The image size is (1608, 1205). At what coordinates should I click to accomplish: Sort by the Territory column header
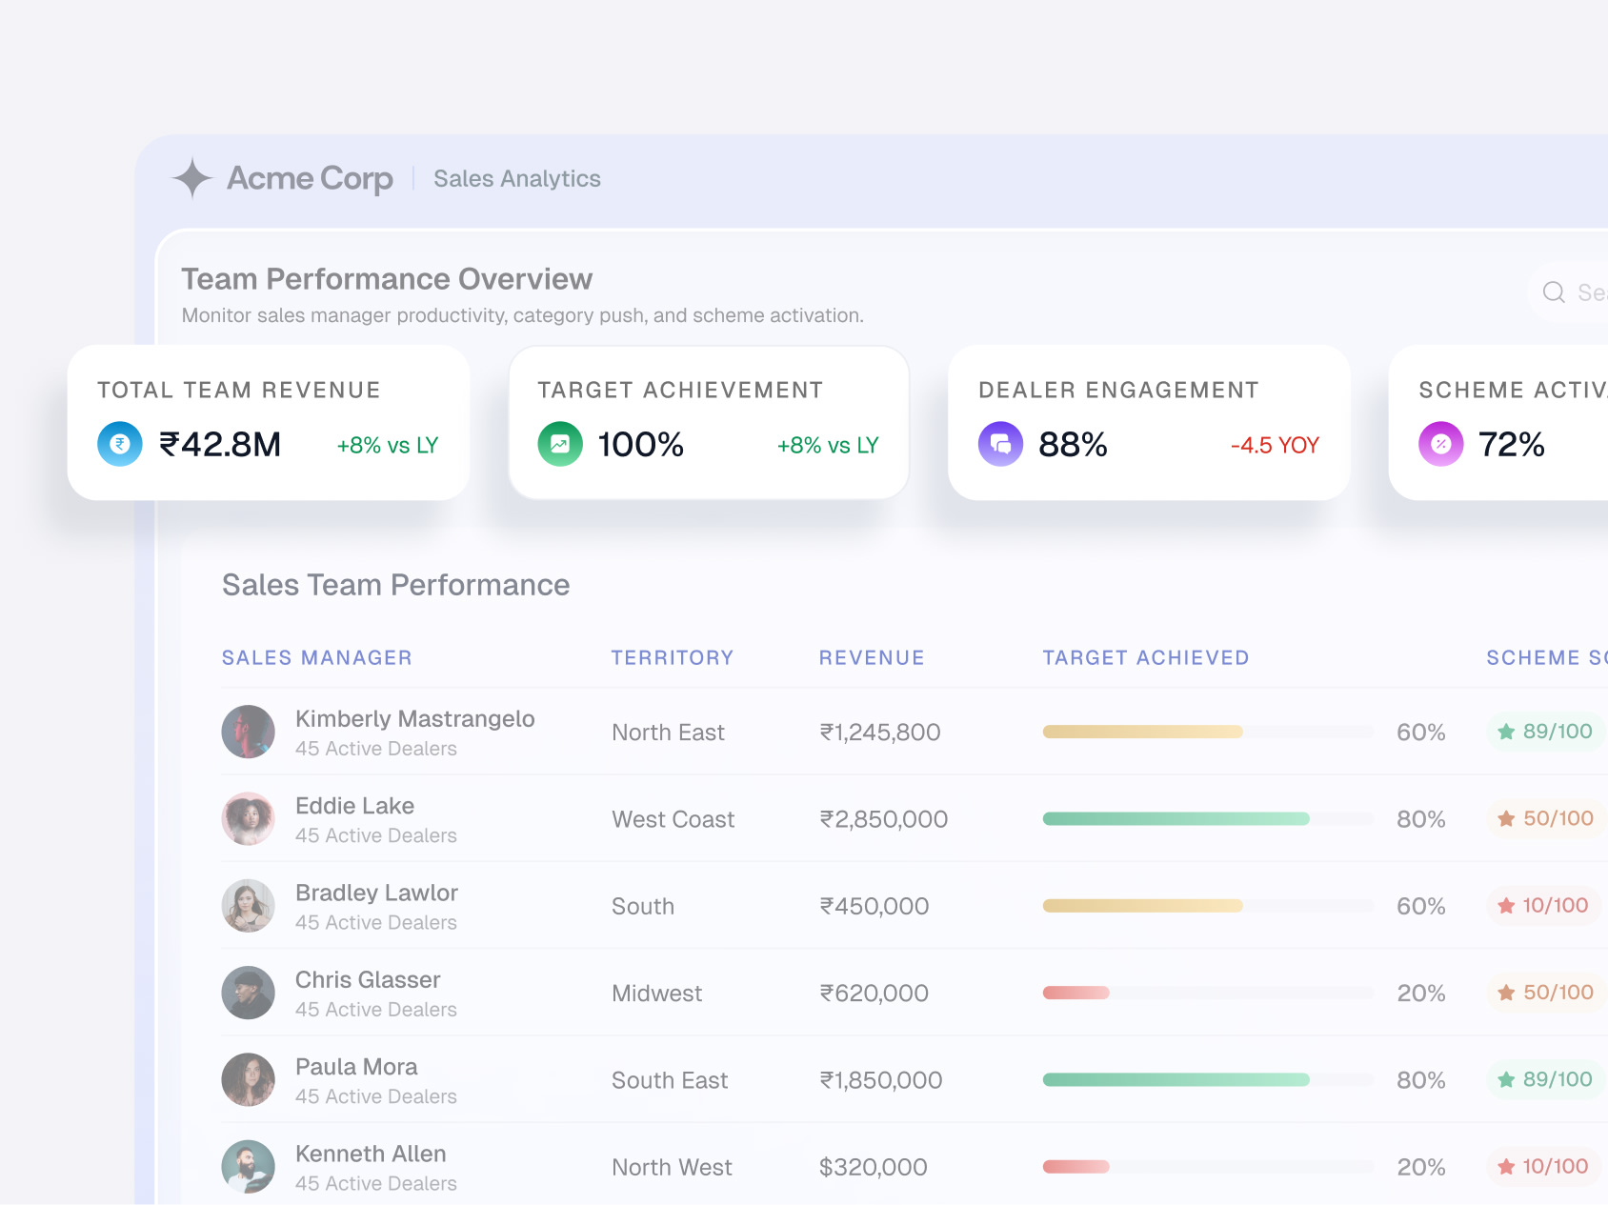click(x=673, y=657)
